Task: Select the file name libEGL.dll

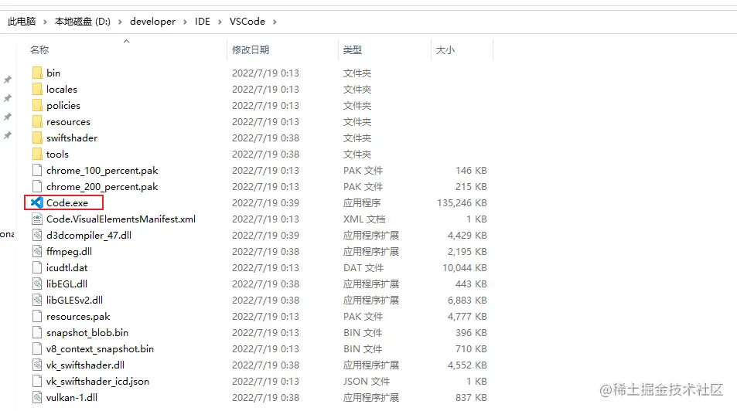Action: (x=67, y=284)
